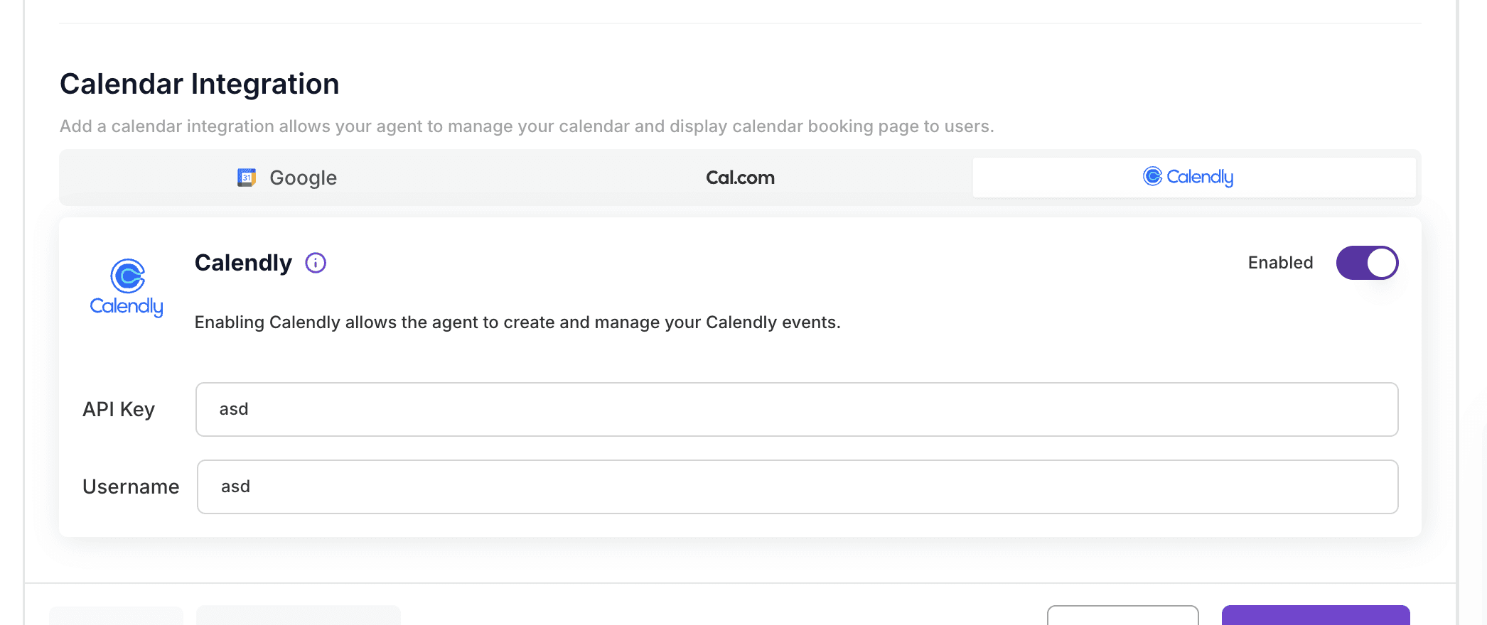Click the 'Add a calendar integration' description
This screenshot has width=1487, height=625.
coord(527,126)
